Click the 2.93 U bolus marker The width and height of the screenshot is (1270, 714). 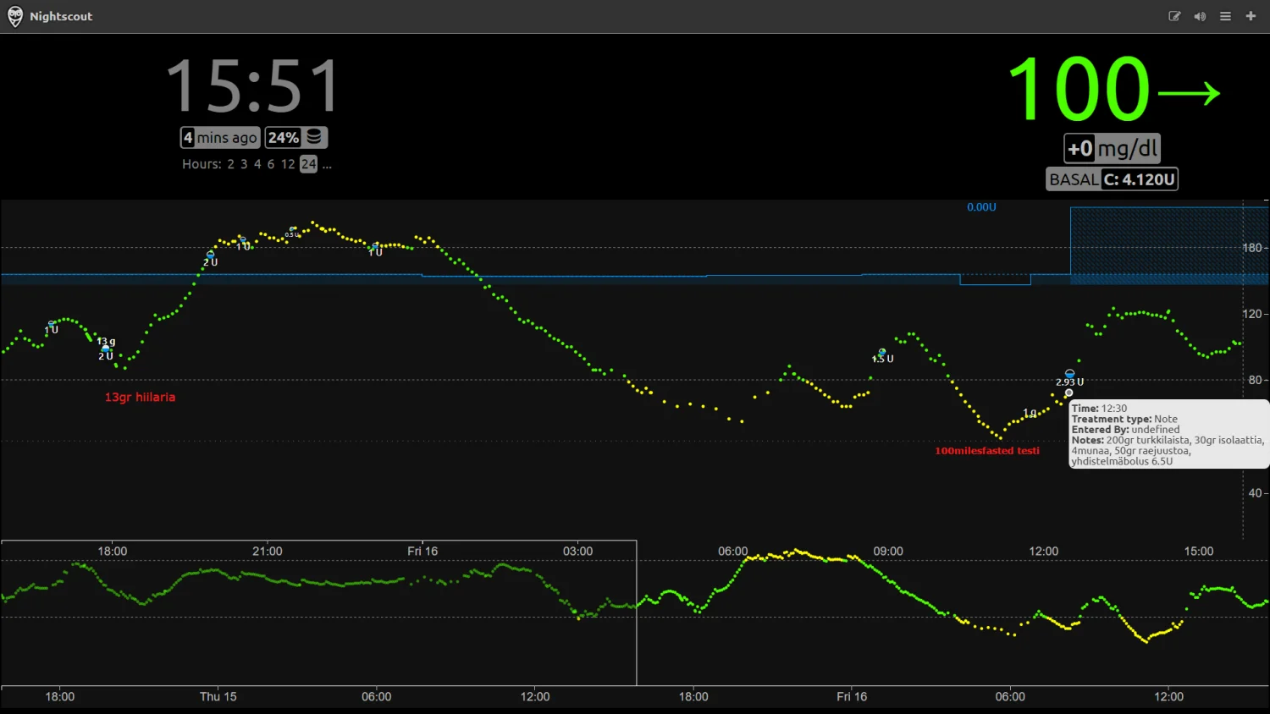click(1069, 374)
